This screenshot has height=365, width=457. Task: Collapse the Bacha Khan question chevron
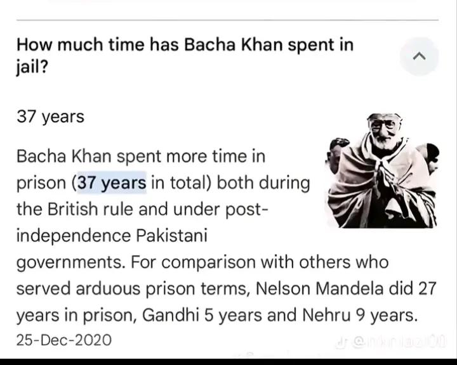point(419,56)
